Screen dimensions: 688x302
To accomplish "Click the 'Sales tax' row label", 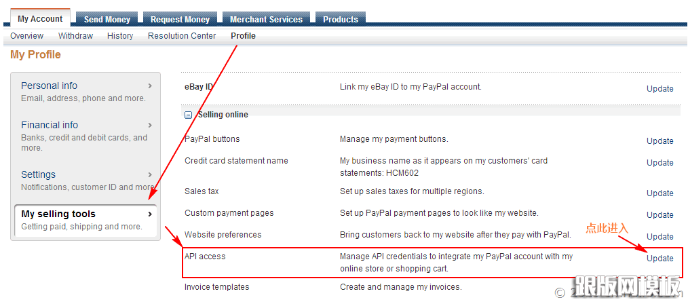I will coord(202,191).
